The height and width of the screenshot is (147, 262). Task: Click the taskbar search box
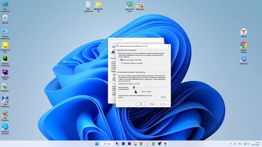(107, 144)
